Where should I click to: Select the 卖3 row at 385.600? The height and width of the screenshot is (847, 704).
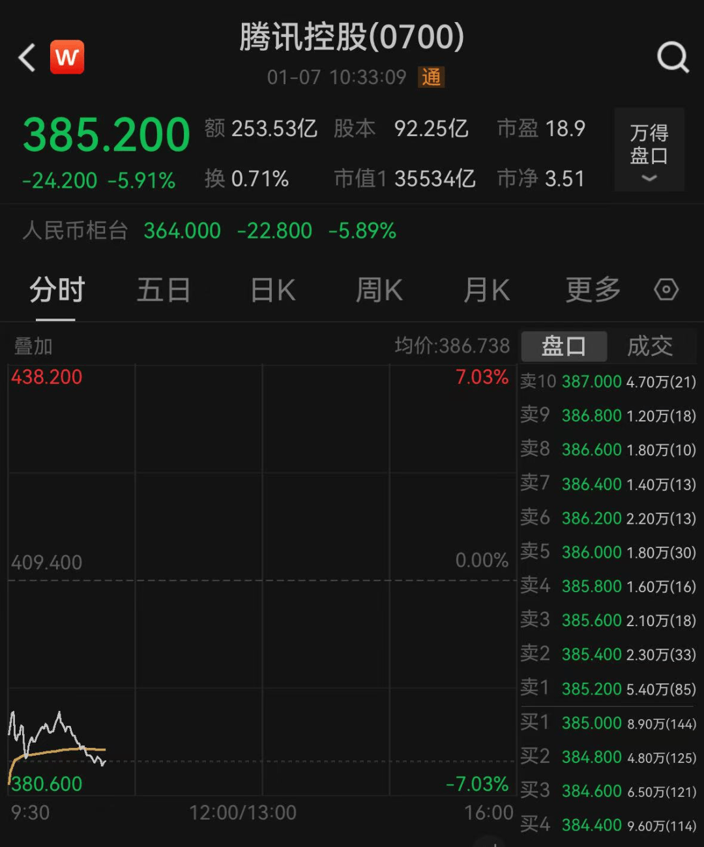608,620
